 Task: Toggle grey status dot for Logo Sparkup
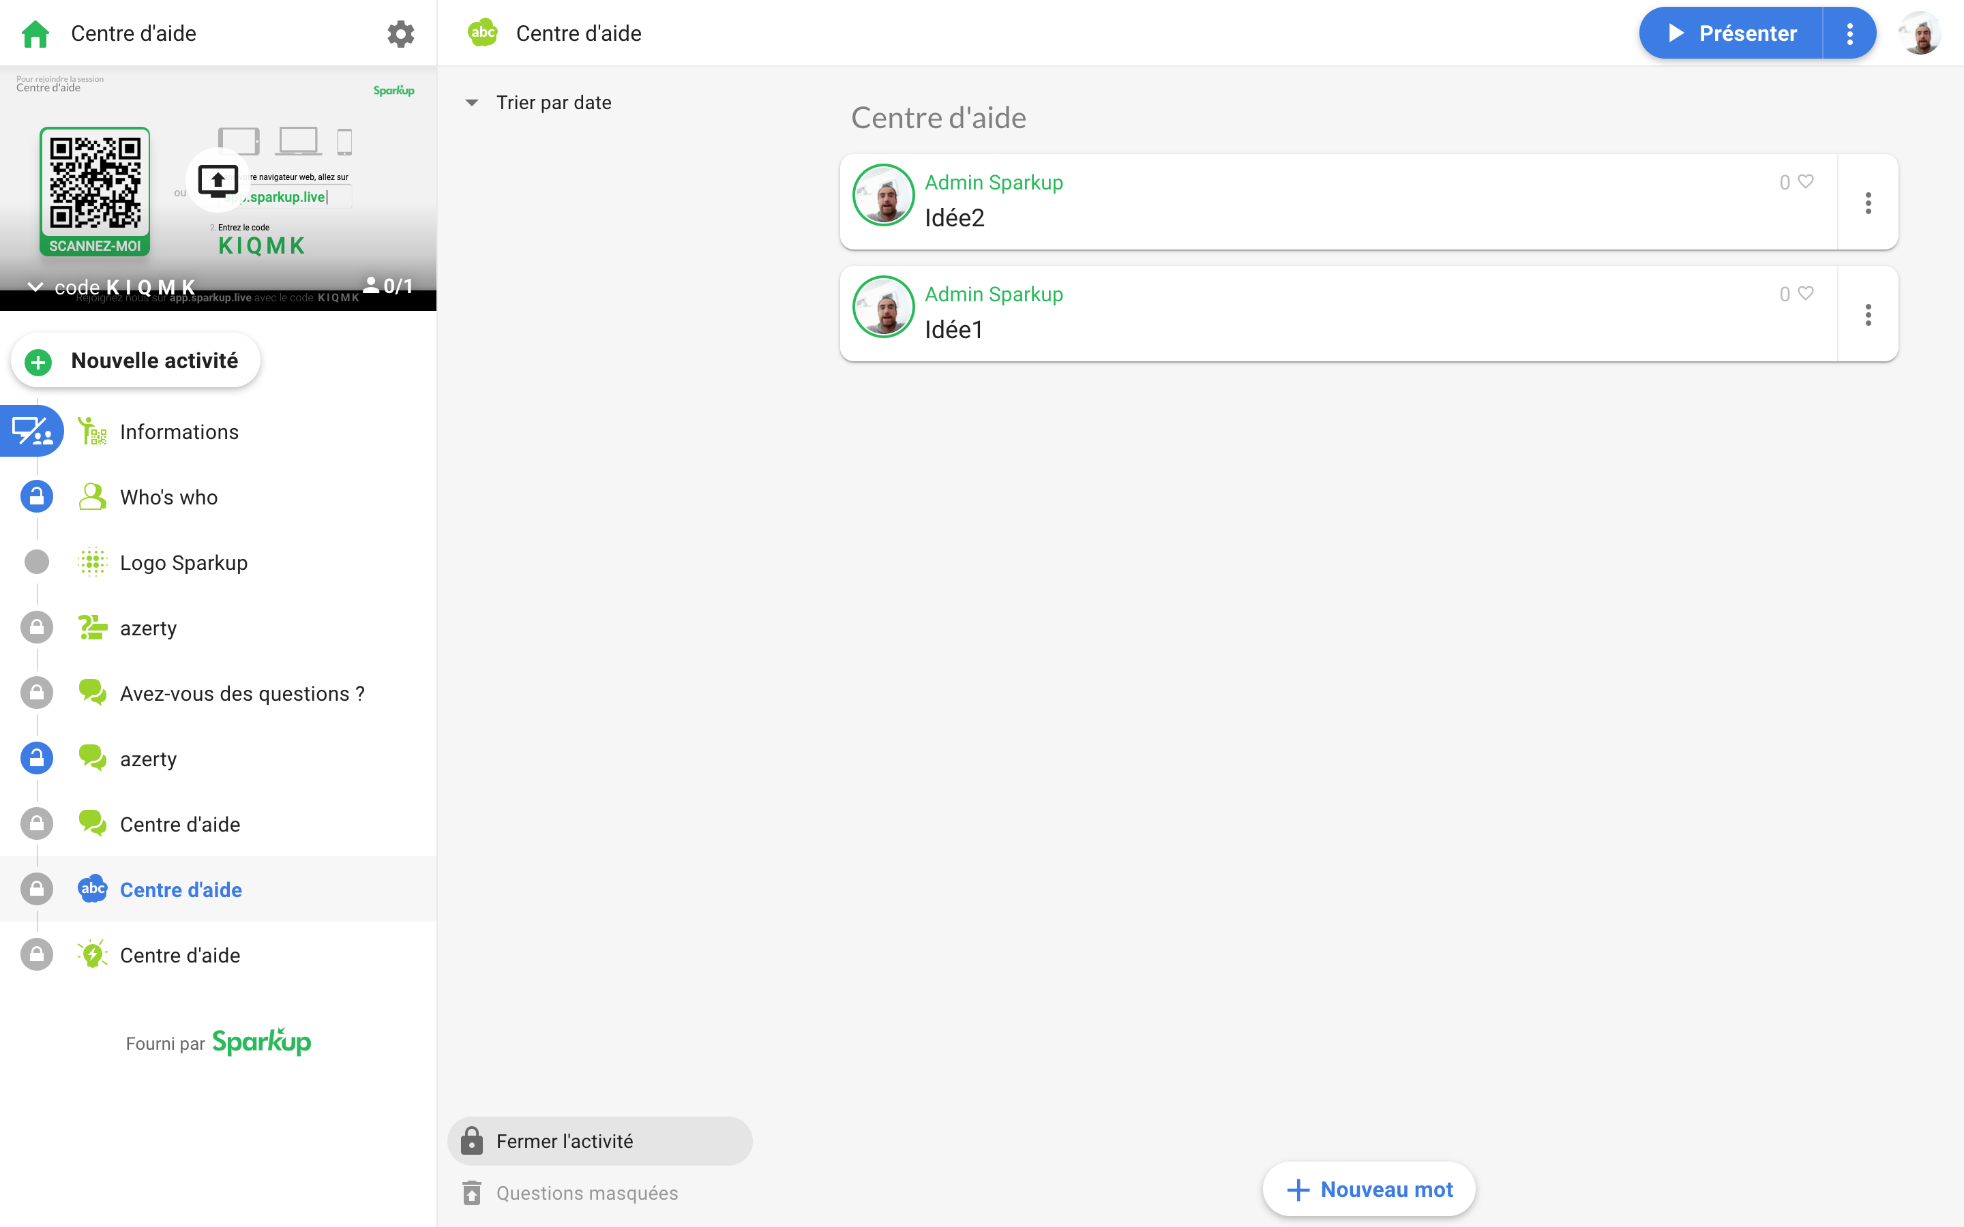[x=37, y=562]
